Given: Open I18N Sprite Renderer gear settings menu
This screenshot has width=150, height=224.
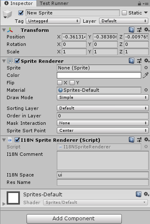Looking at the screenshot, I should (x=147, y=140).
